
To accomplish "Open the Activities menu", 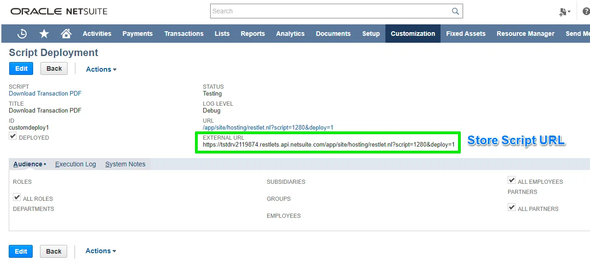I will [97, 34].
